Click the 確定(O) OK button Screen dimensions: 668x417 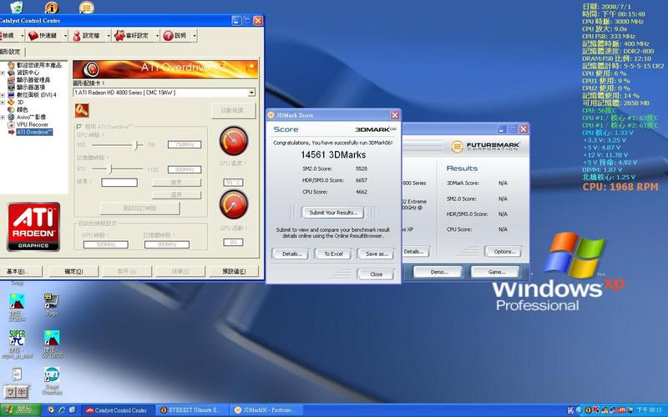click(x=73, y=271)
